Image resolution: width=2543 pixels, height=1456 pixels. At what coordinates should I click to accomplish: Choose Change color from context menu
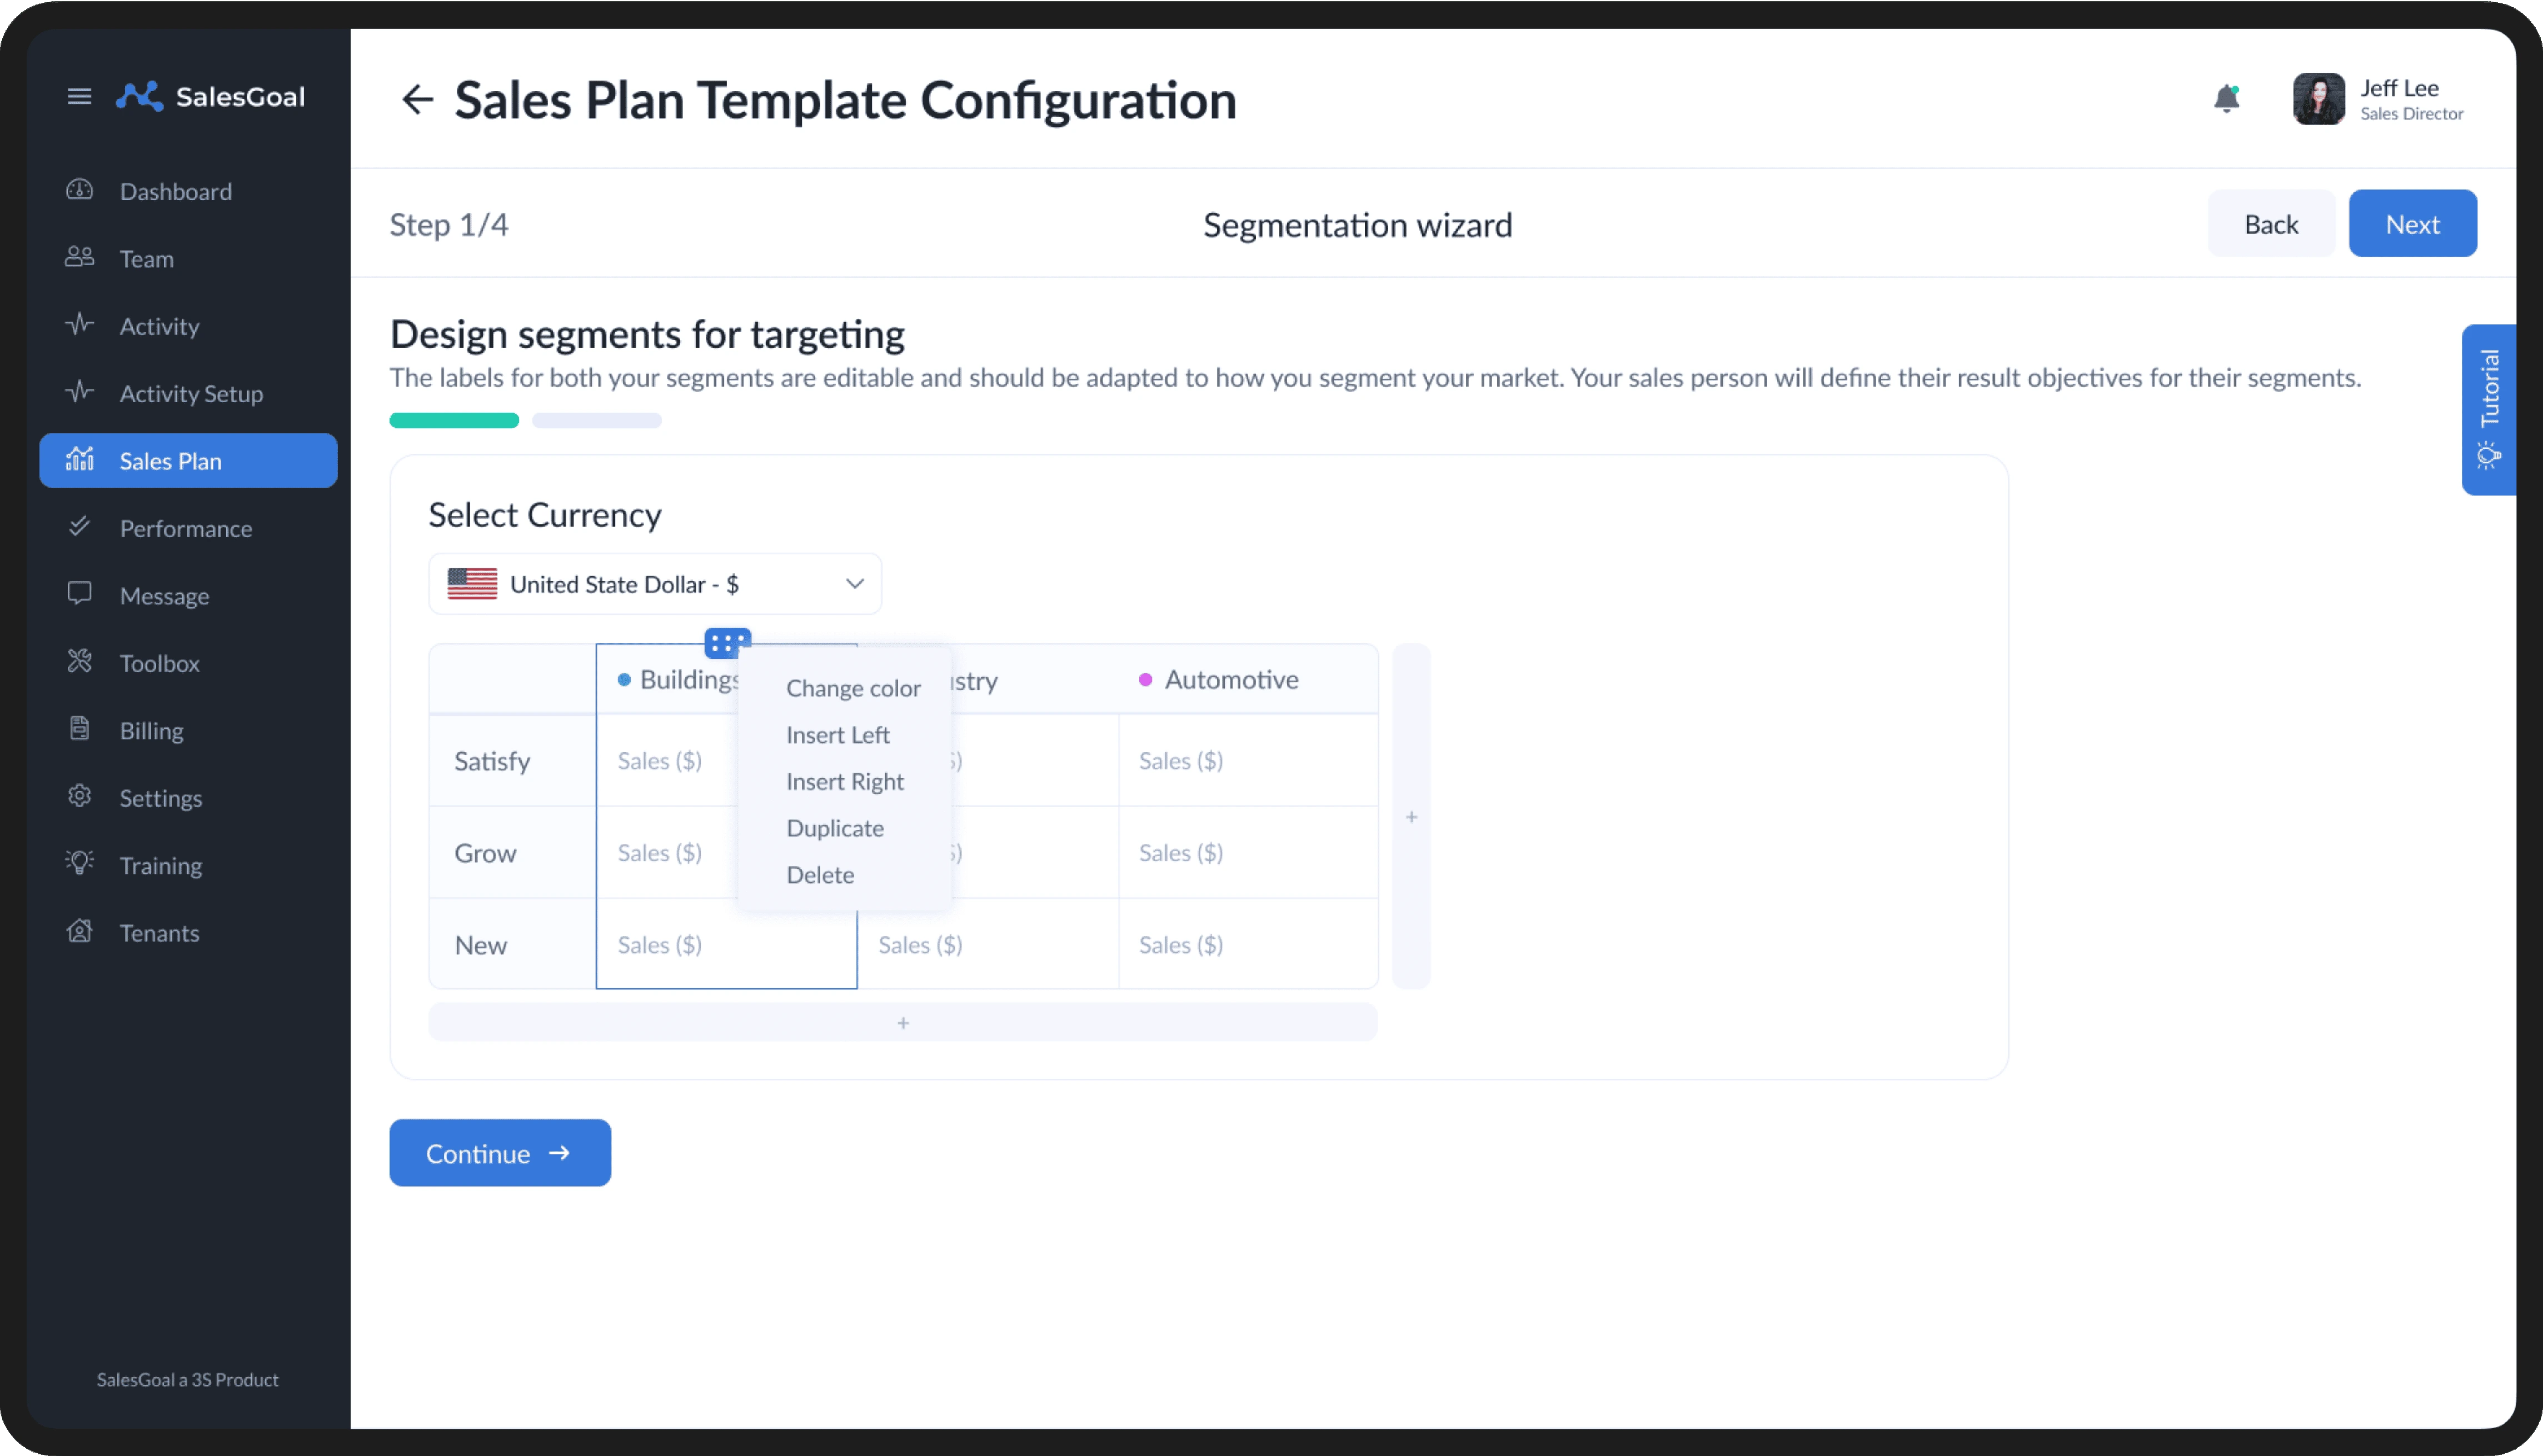coord(852,688)
